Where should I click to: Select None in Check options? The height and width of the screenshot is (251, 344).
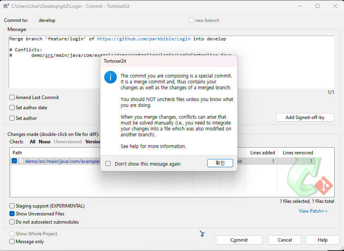(x=45, y=142)
